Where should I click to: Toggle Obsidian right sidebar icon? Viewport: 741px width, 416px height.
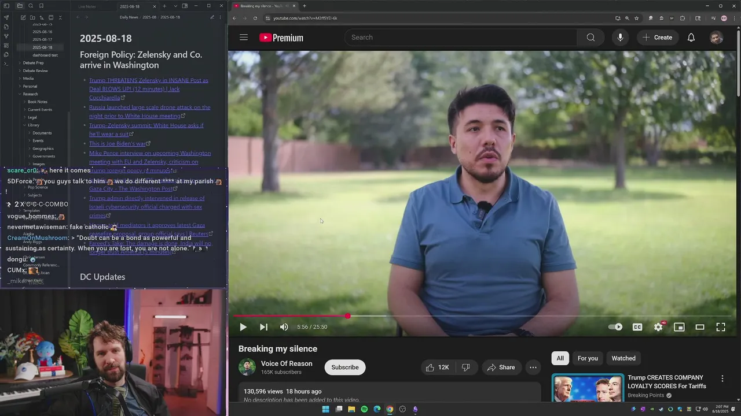[x=185, y=6]
